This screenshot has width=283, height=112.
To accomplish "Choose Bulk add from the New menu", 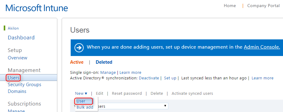I will 85,107.
